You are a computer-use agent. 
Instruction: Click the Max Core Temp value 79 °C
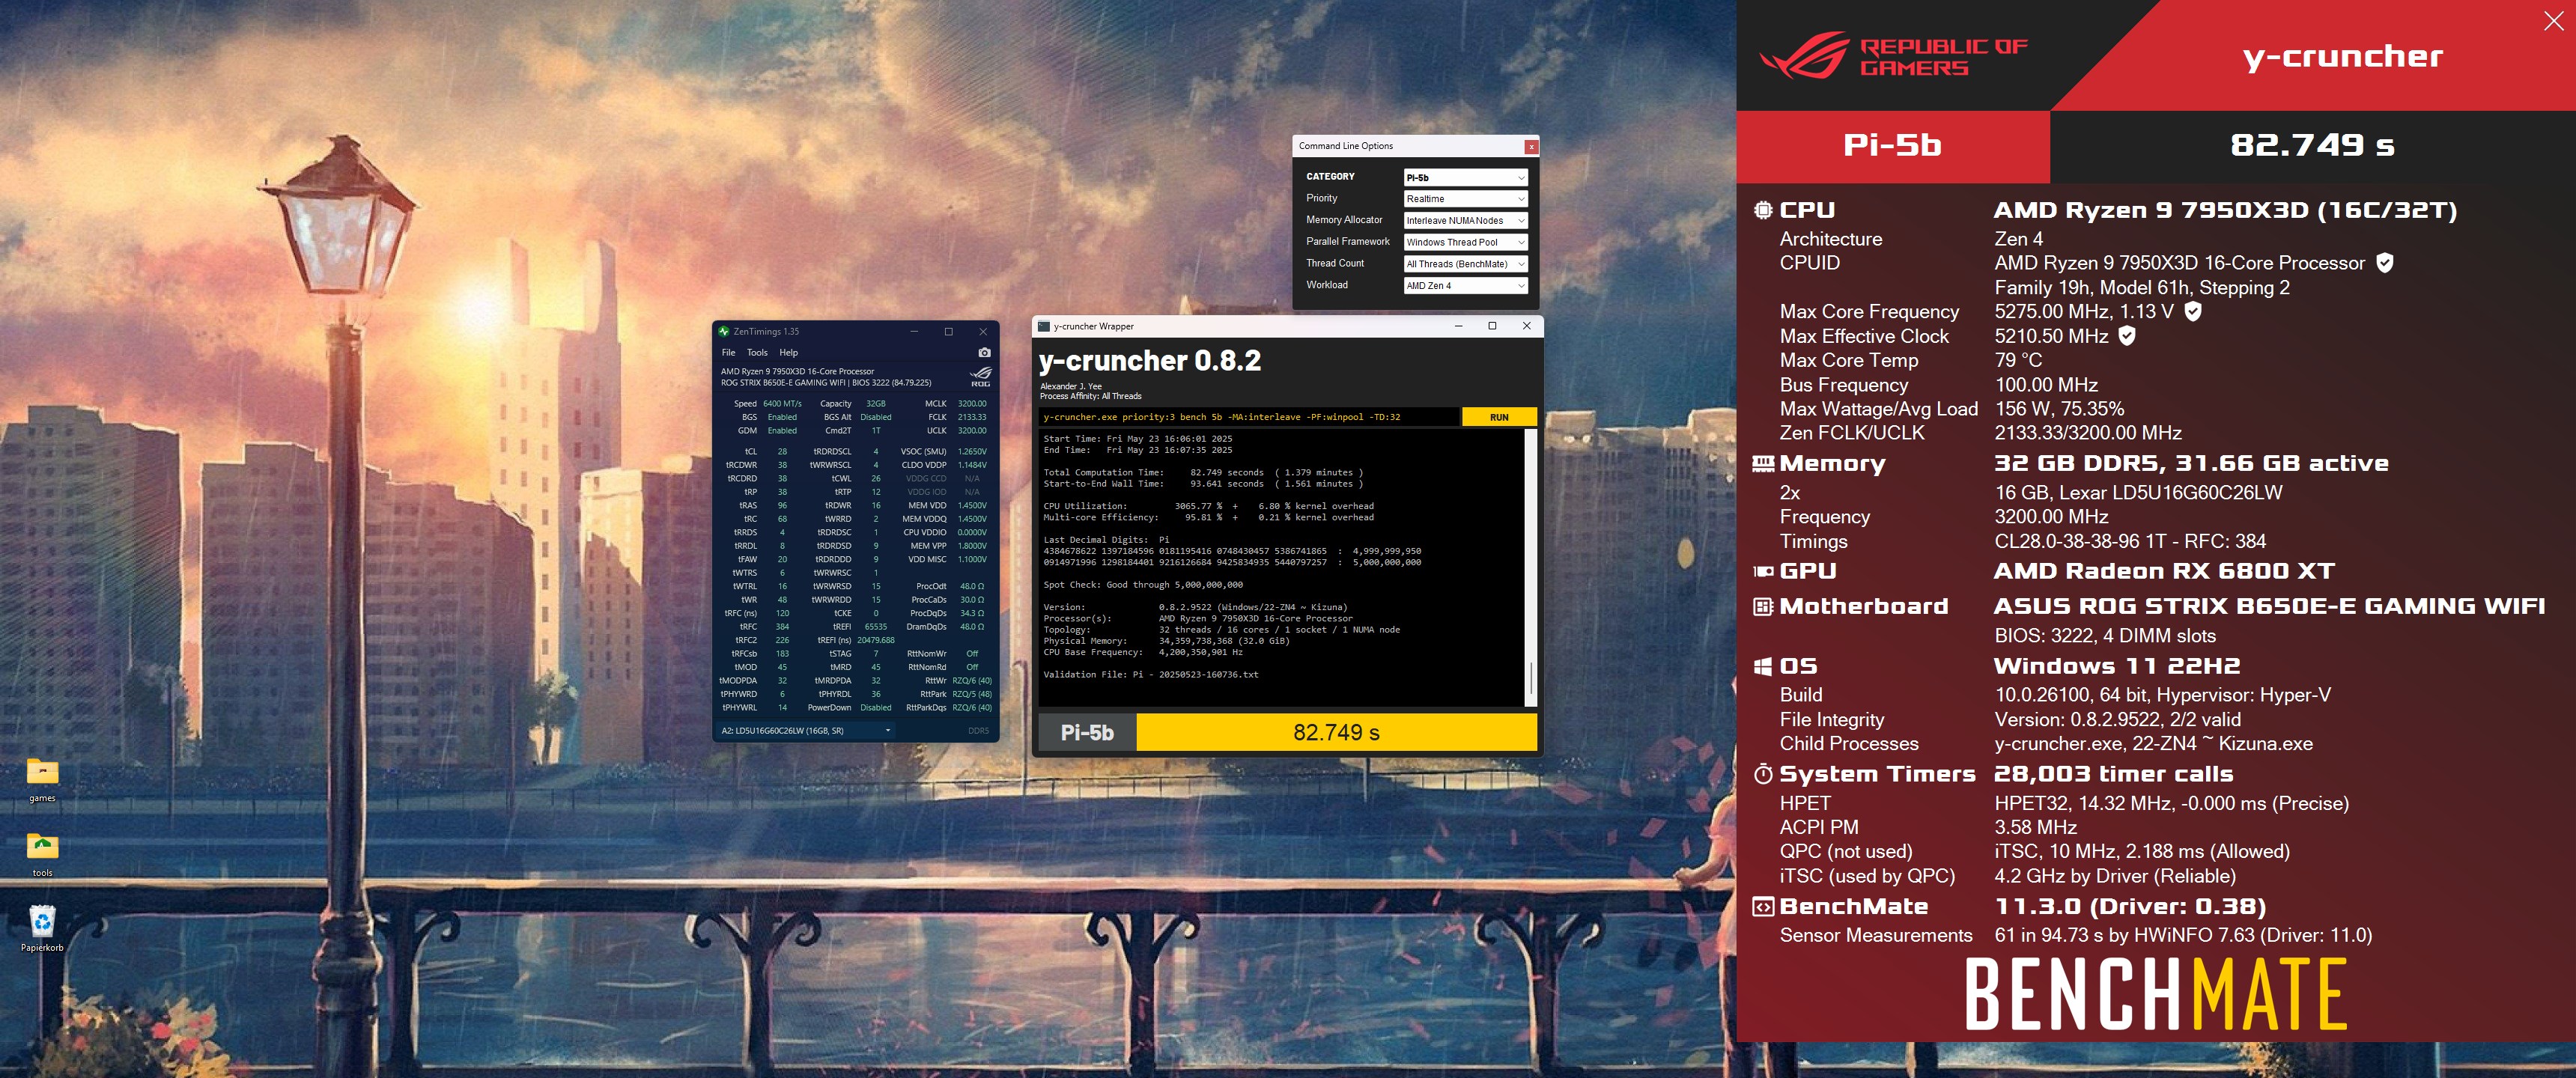(x=2018, y=360)
